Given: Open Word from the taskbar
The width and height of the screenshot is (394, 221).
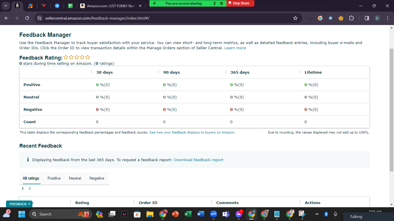Looking at the screenshot, I should point(201,214).
